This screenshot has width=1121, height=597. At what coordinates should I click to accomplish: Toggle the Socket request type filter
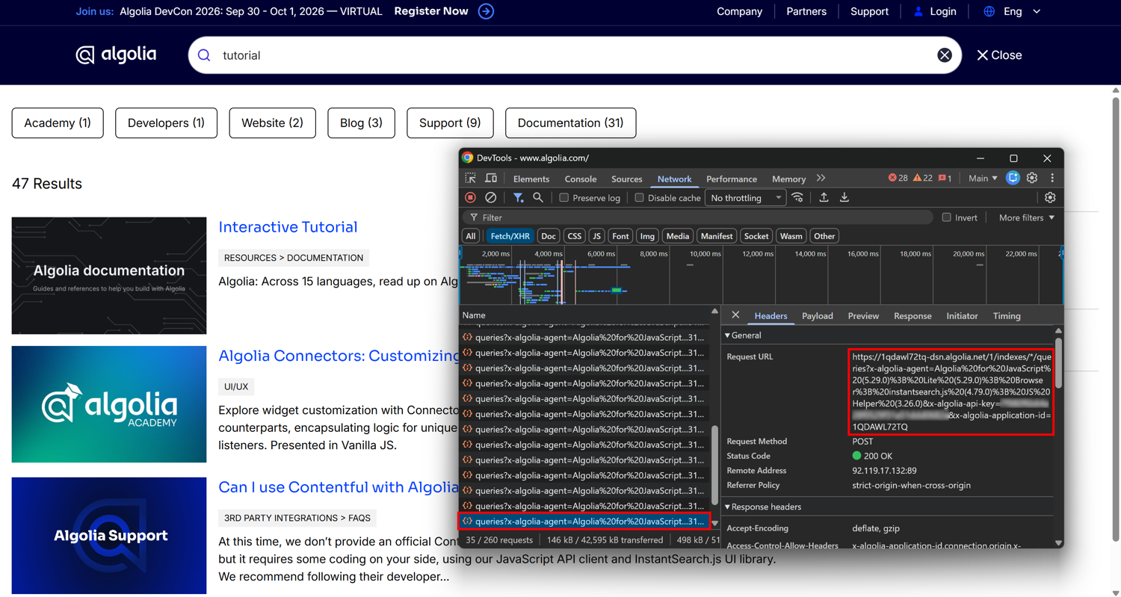coord(756,236)
